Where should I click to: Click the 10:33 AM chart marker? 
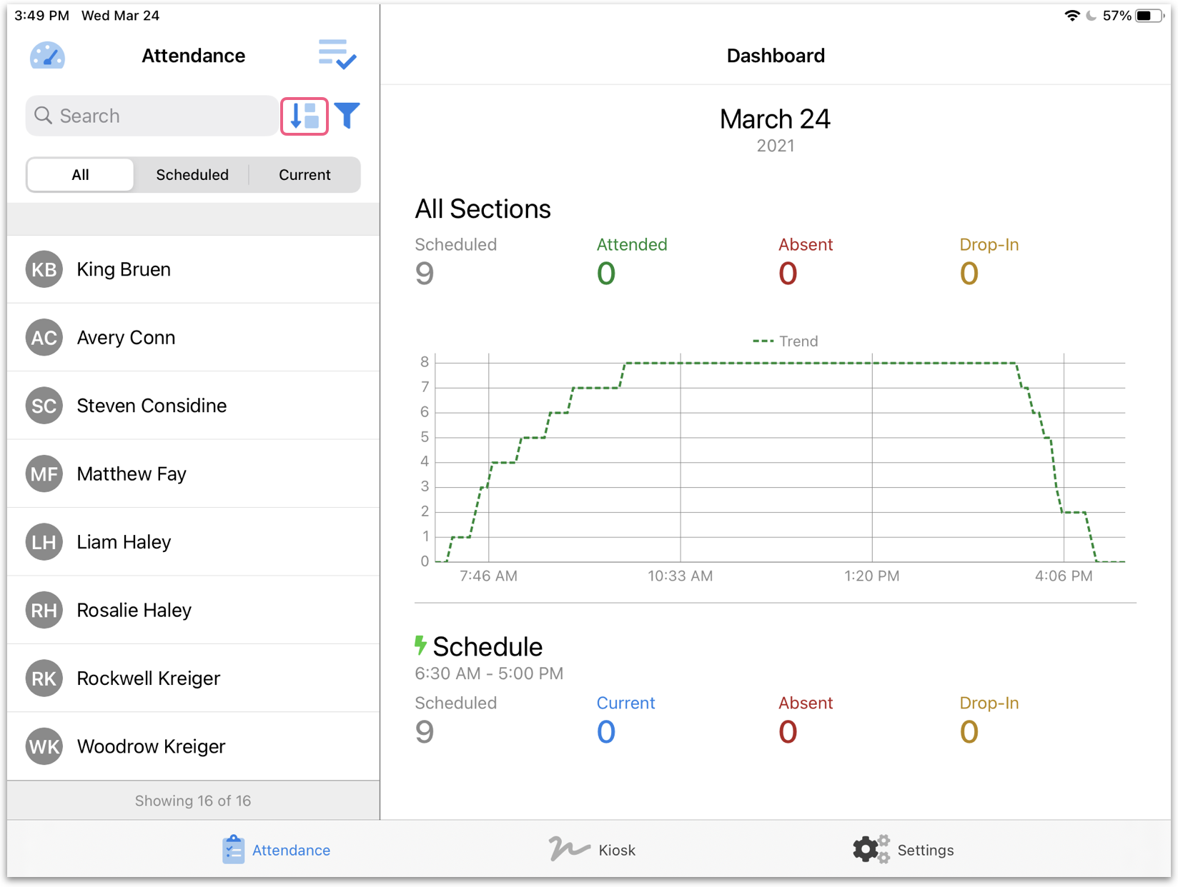pos(680,576)
